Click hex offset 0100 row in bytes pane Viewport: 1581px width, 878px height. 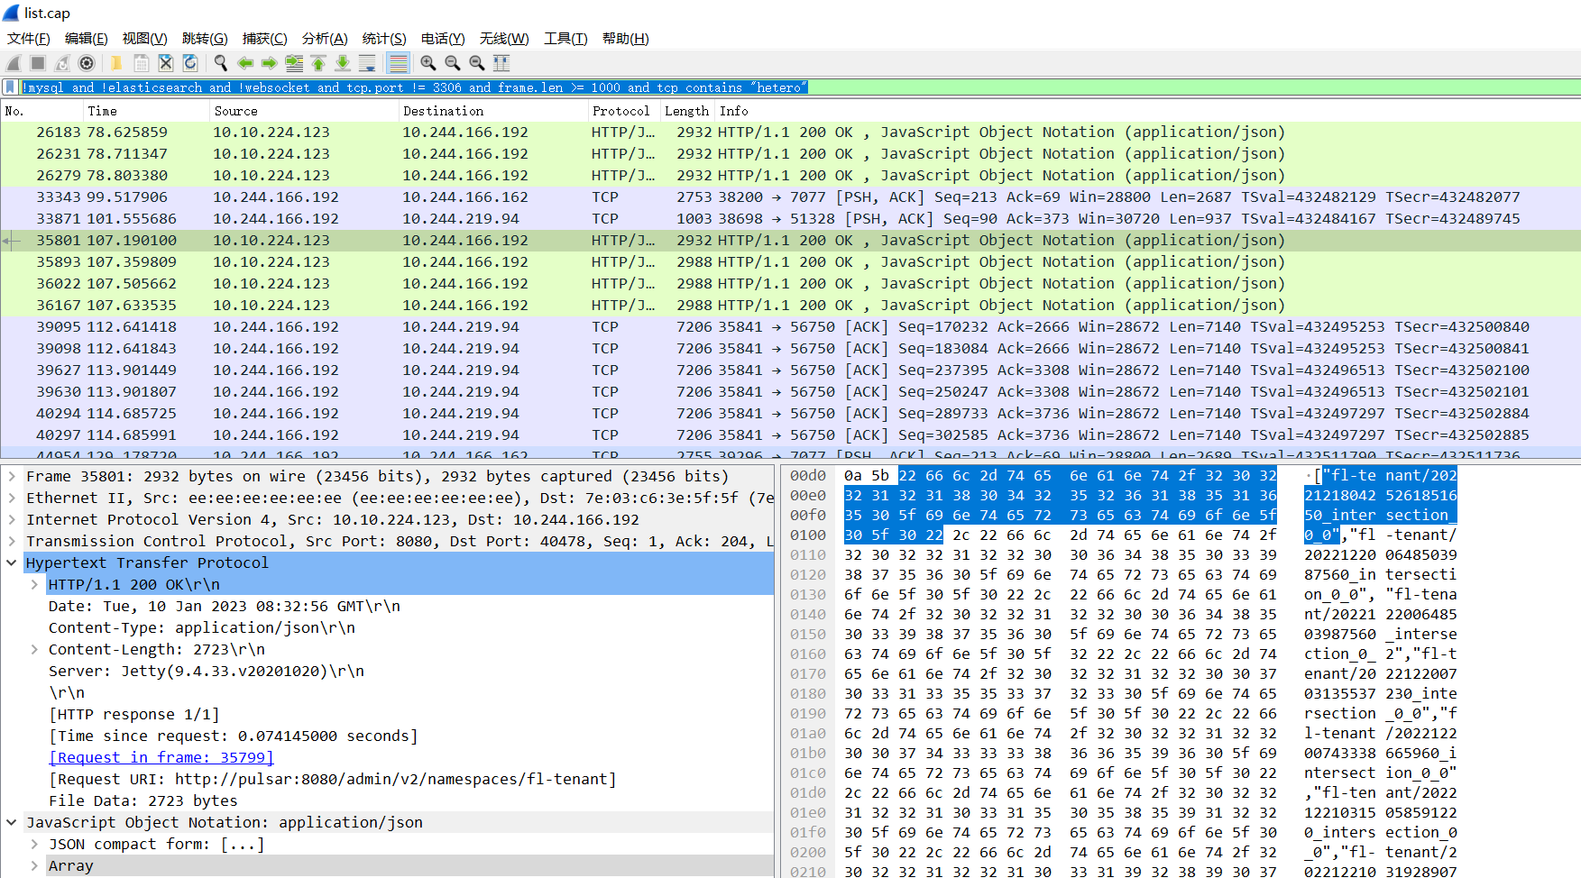(808, 535)
